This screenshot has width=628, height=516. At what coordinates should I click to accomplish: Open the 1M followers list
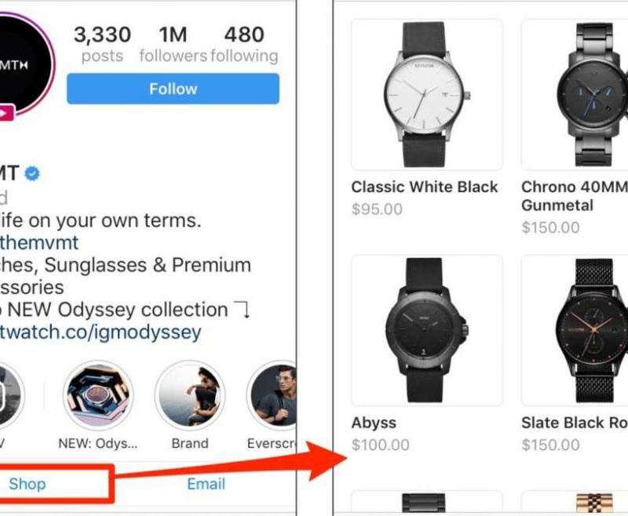[173, 44]
